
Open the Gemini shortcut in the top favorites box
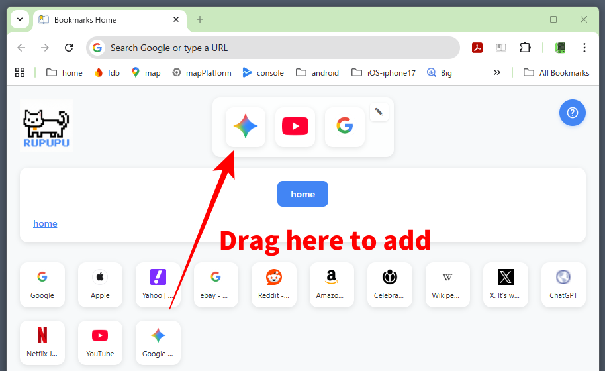pos(246,127)
